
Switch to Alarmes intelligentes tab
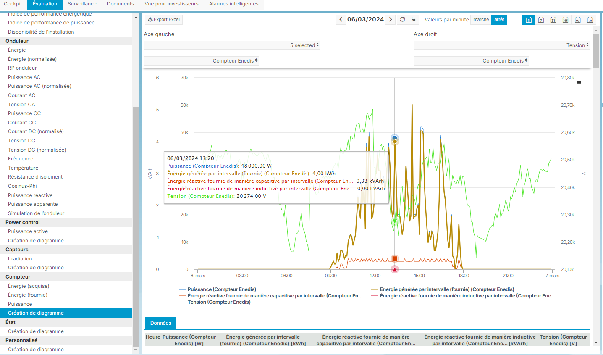pos(233,4)
